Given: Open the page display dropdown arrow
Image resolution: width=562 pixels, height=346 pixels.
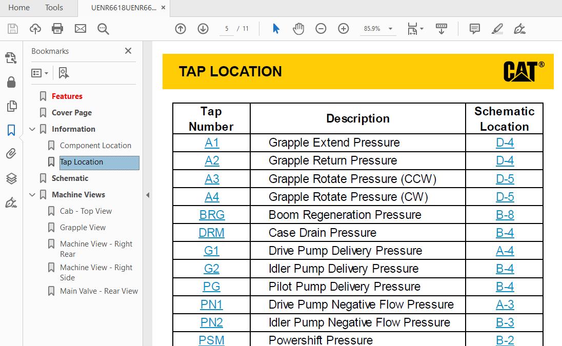Looking at the screenshot, I should click(x=422, y=29).
